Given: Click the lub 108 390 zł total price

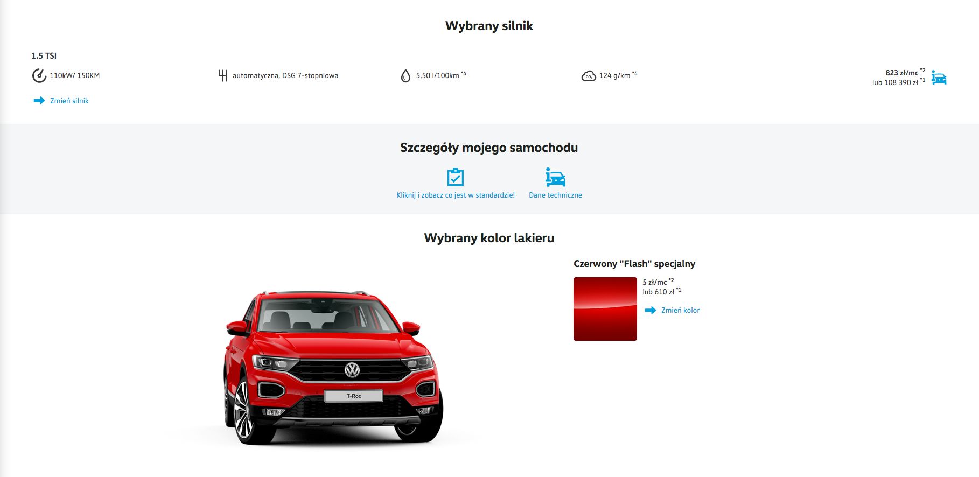Looking at the screenshot, I should (x=899, y=82).
